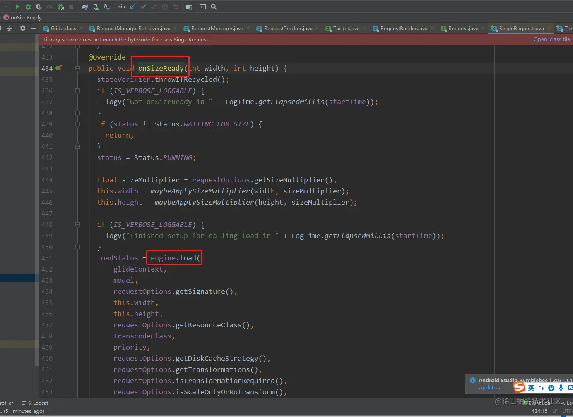
Task: Open Project Structure folder icon
Action: pos(189,7)
